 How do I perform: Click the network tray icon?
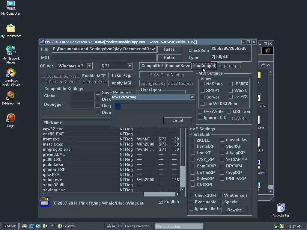[276, 226]
